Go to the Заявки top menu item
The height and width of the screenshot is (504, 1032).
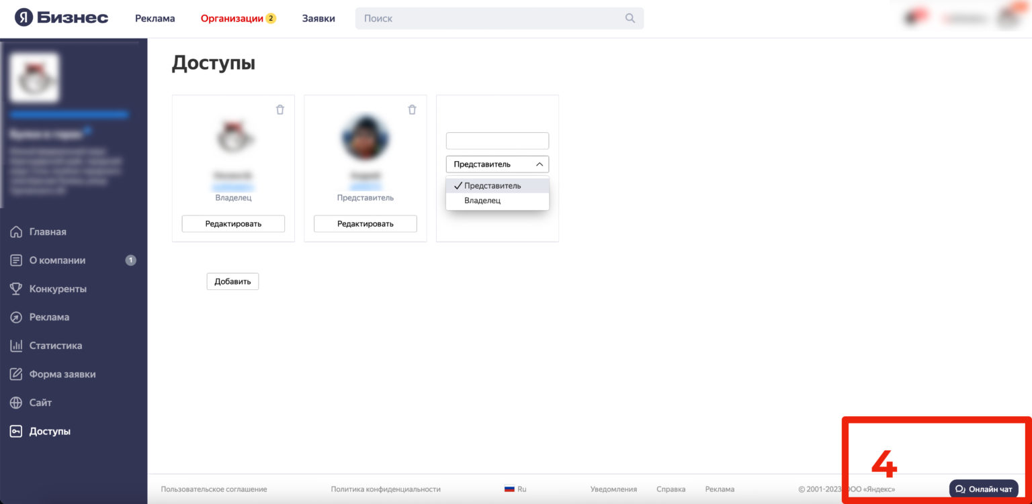tap(318, 18)
